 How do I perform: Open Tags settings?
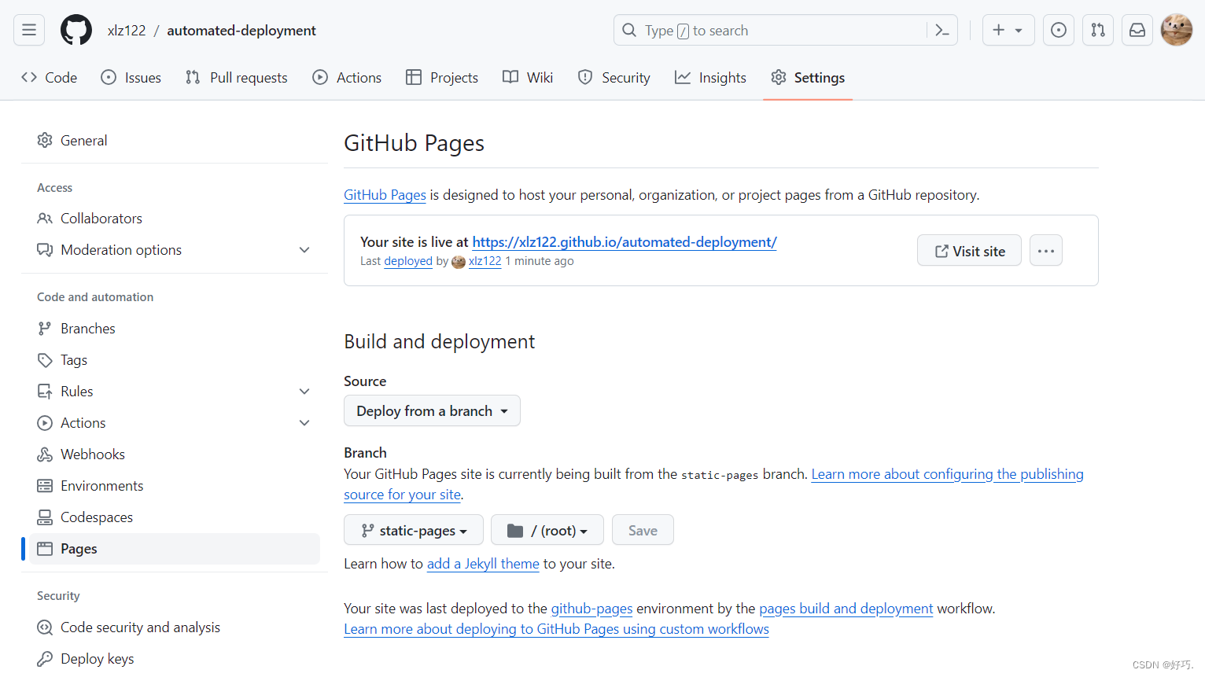(175, 359)
